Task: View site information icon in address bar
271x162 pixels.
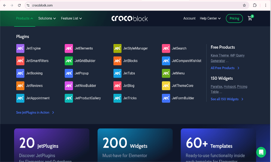Action: [28, 5]
